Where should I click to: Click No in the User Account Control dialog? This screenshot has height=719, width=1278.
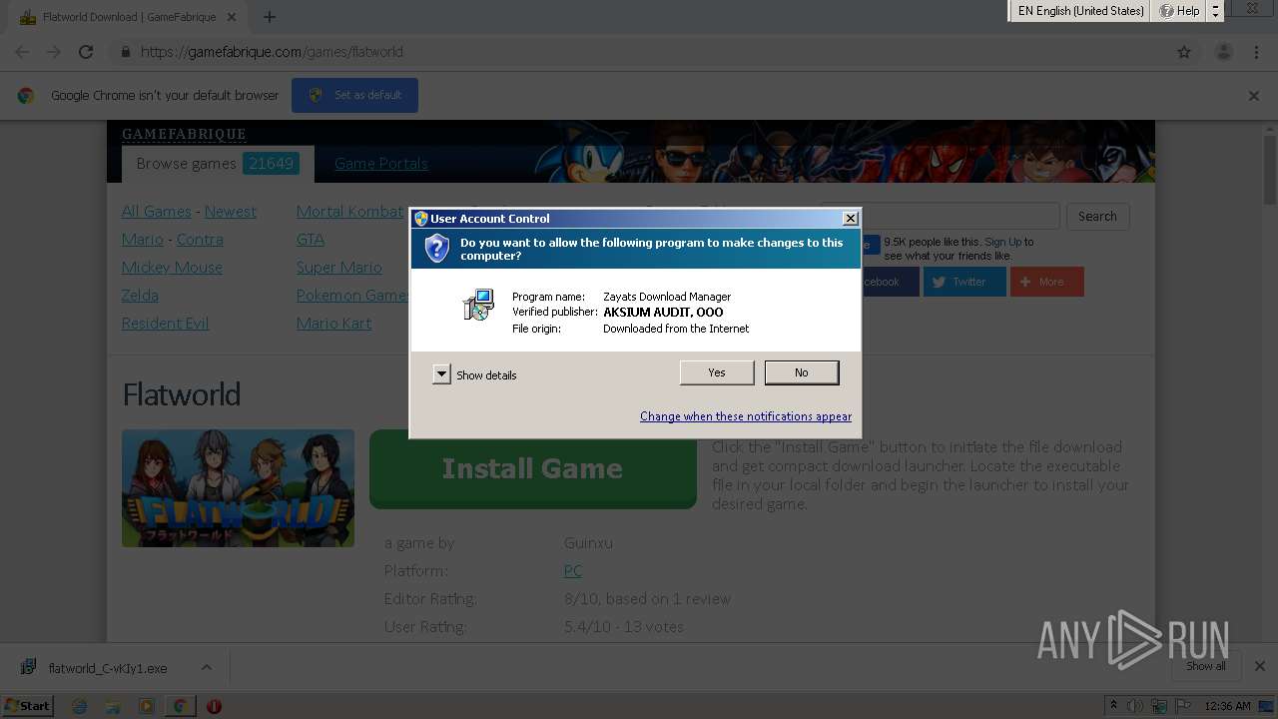(802, 372)
